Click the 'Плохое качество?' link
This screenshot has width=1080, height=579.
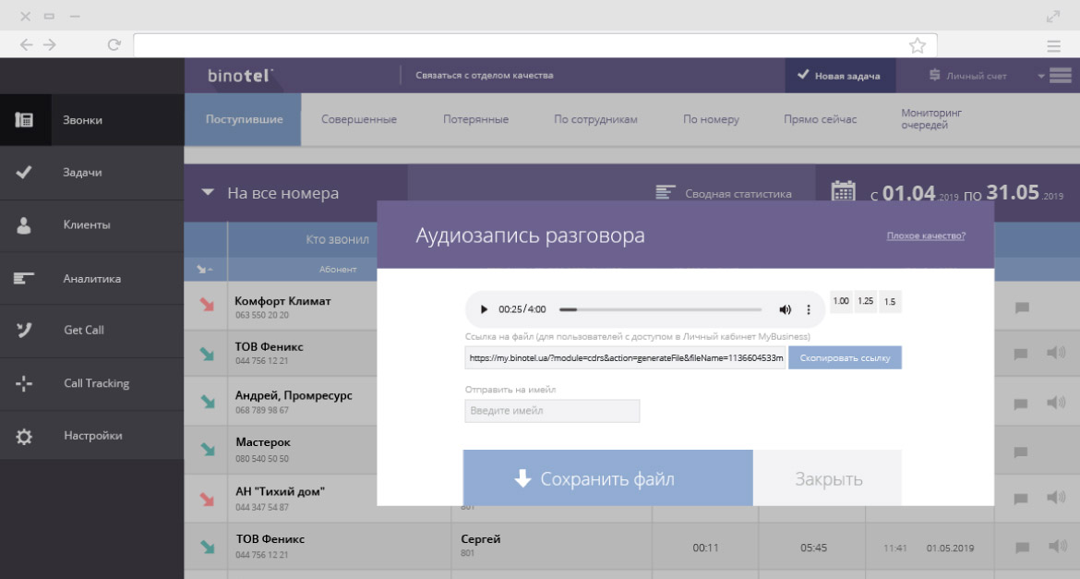[x=926, y=236]
